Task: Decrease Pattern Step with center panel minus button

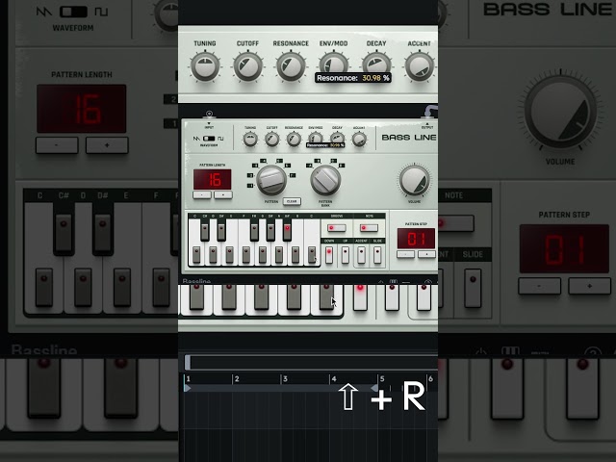Action: (405, 254)
